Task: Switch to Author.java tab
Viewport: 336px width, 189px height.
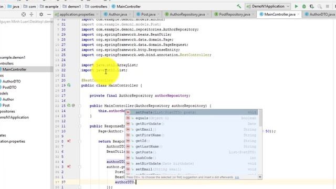Action: pyautogui.click(x=118, y=14)
